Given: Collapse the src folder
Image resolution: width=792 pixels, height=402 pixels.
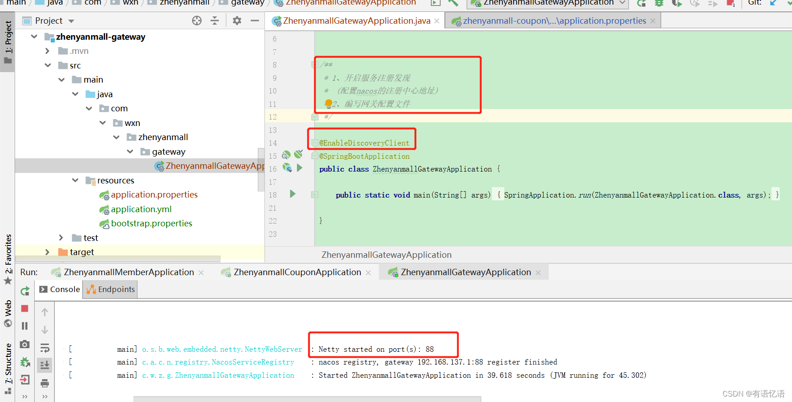Looking at the screenshot, I should click(48, 65).
